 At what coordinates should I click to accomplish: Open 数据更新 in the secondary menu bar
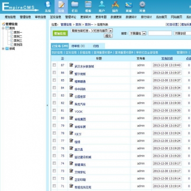[116, 17]
